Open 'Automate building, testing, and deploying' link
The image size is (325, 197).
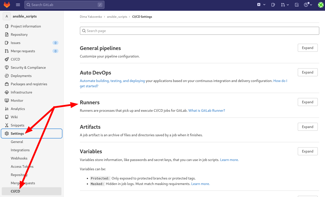pyautogui.click(x=112, y=81)
